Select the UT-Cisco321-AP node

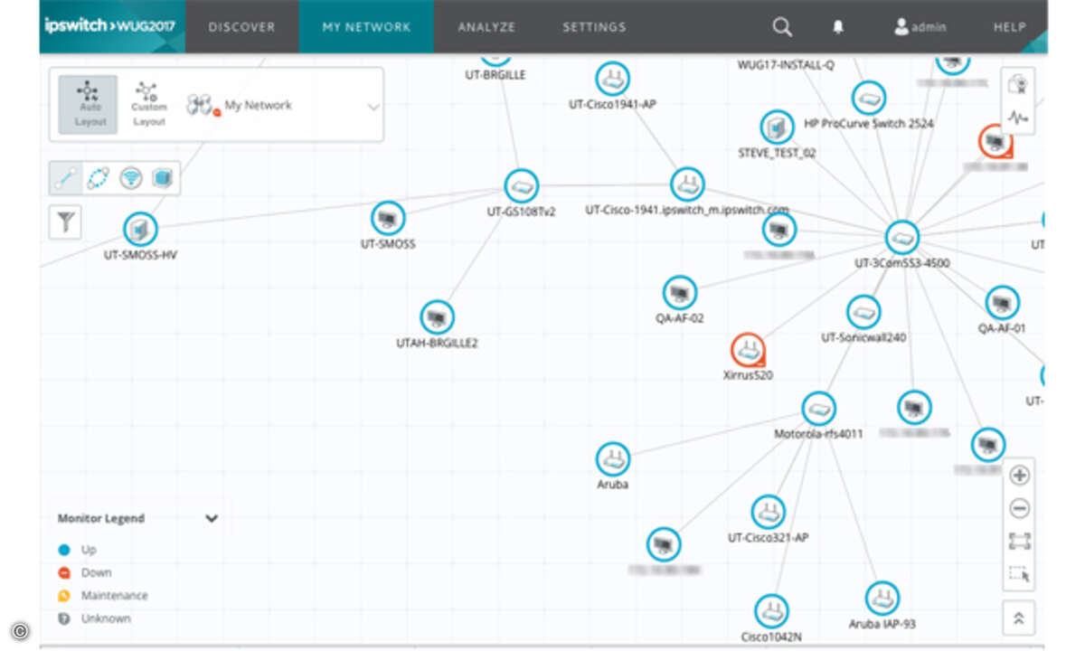(768, 513)
